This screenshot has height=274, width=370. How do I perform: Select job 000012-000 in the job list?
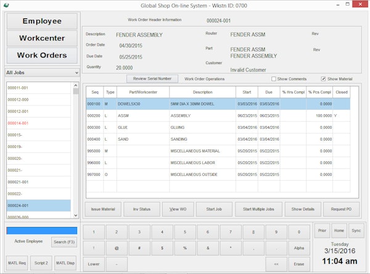(x=39, y=100)
